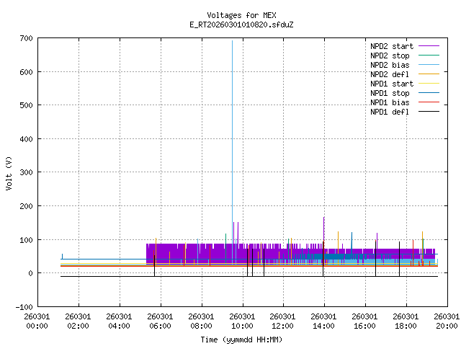This screenshot has width=461, height=346.
Task: Click the -100 y-axis tick label
Action: point(22,306)
